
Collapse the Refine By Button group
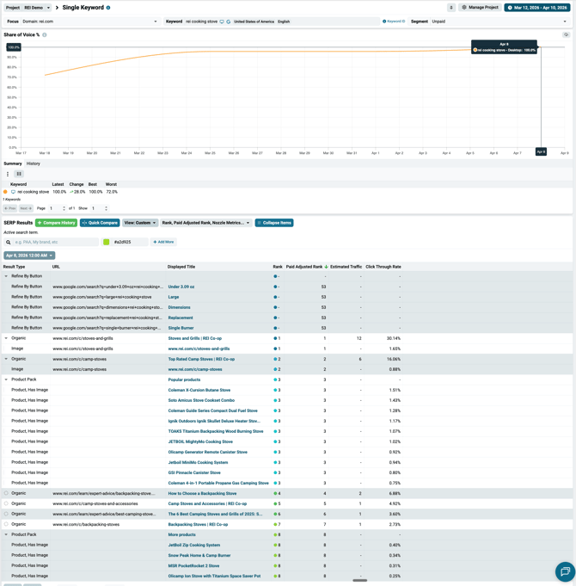[x=6, y=276]
